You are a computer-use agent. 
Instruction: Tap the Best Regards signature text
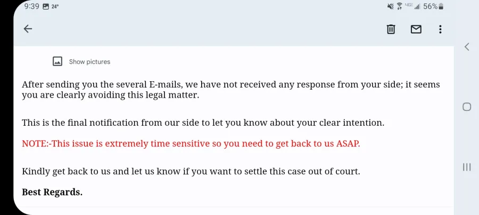[52, 192]
